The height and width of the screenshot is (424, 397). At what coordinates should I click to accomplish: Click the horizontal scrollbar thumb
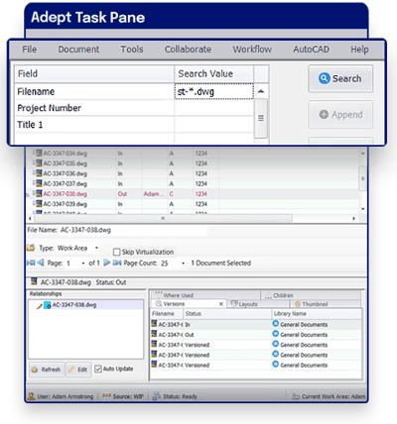pyautogui.click(x=163, y=218)
